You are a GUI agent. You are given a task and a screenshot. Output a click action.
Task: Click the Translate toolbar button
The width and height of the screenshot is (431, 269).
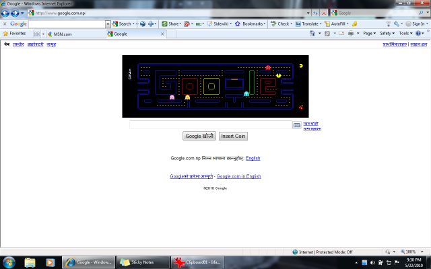pos(307,24)
